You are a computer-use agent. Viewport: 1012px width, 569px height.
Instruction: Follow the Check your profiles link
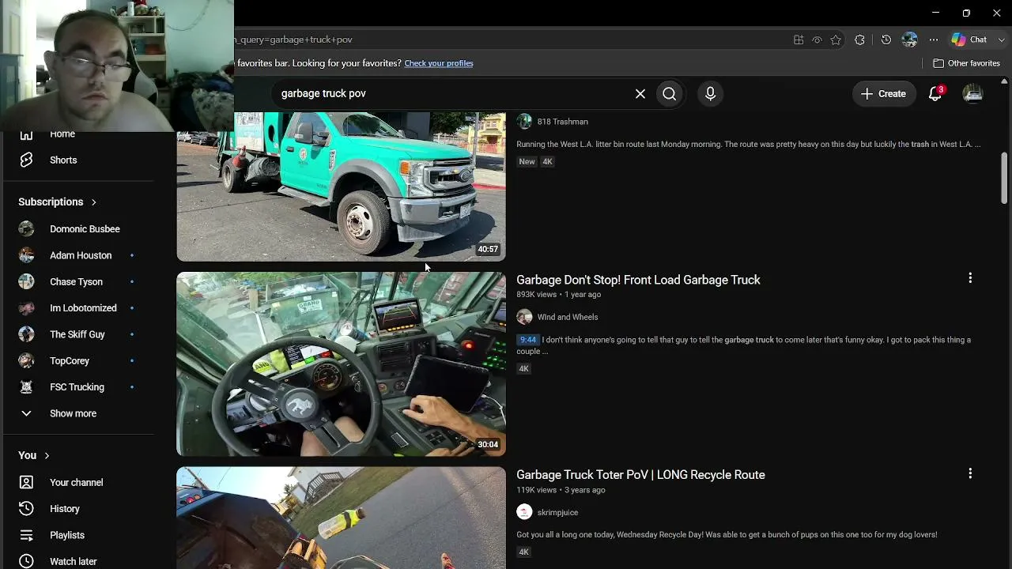[x=439, y=63]
